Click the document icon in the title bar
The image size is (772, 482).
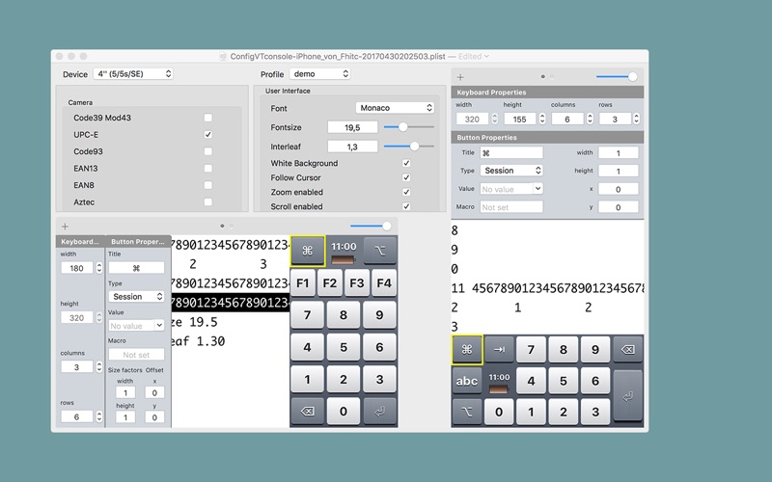click(223, 57)
